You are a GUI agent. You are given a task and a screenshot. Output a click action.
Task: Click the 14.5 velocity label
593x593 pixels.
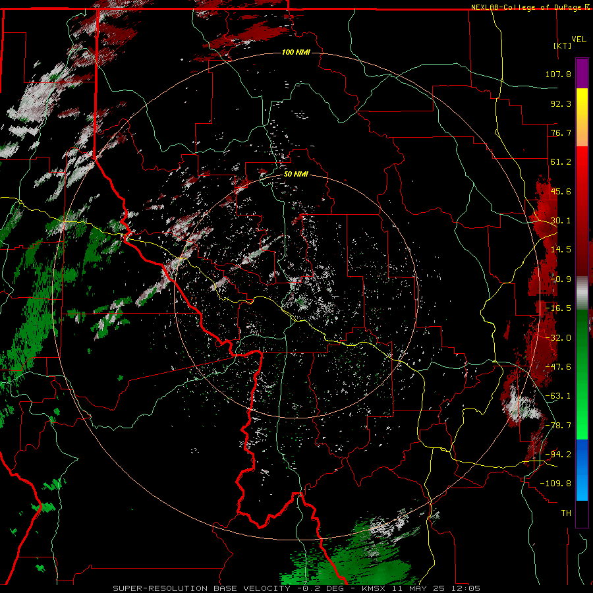point(561,250)
